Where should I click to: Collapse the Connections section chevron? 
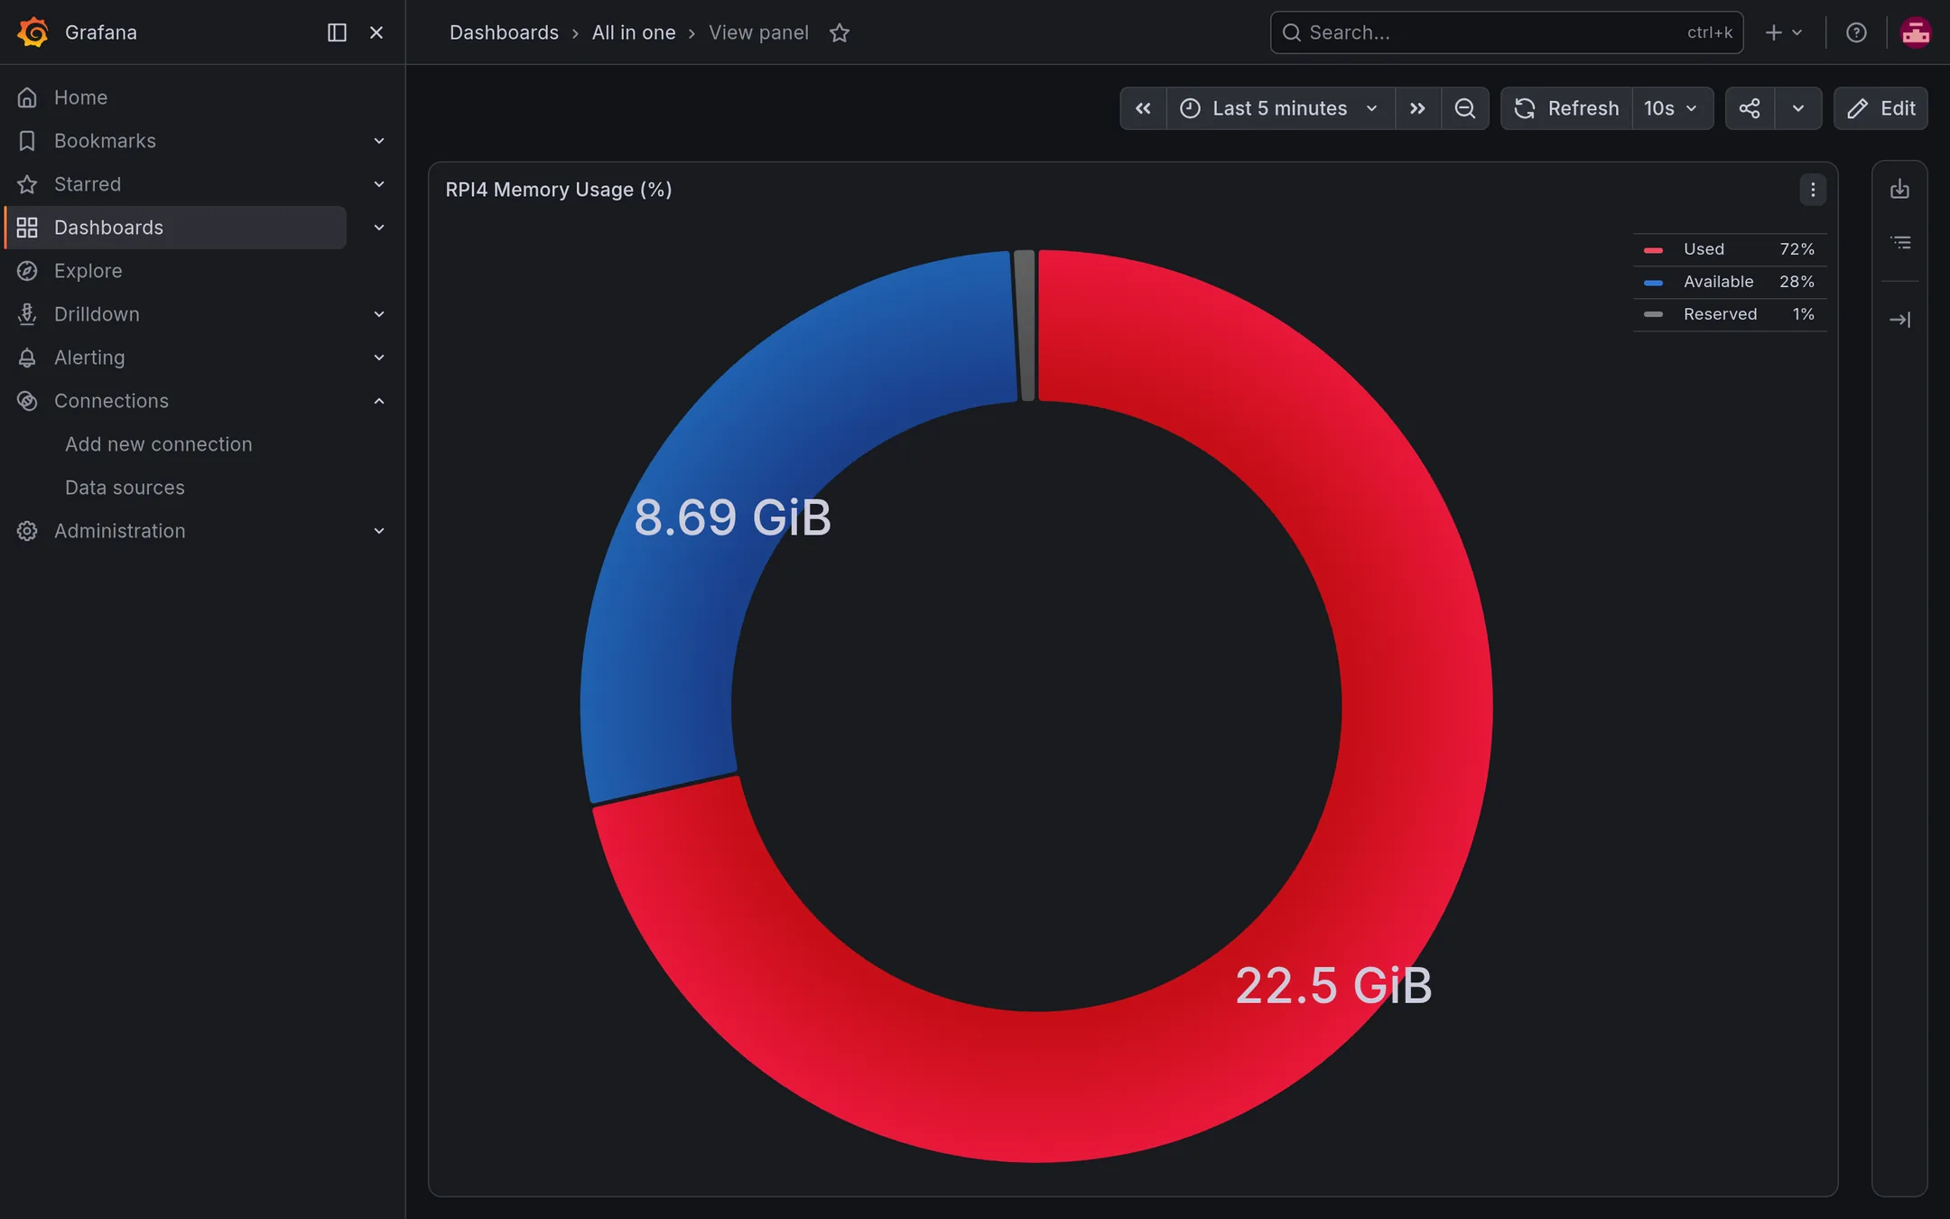379,401
